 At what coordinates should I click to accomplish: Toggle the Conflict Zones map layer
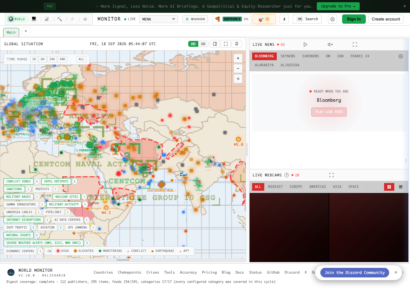pos(19,181)
